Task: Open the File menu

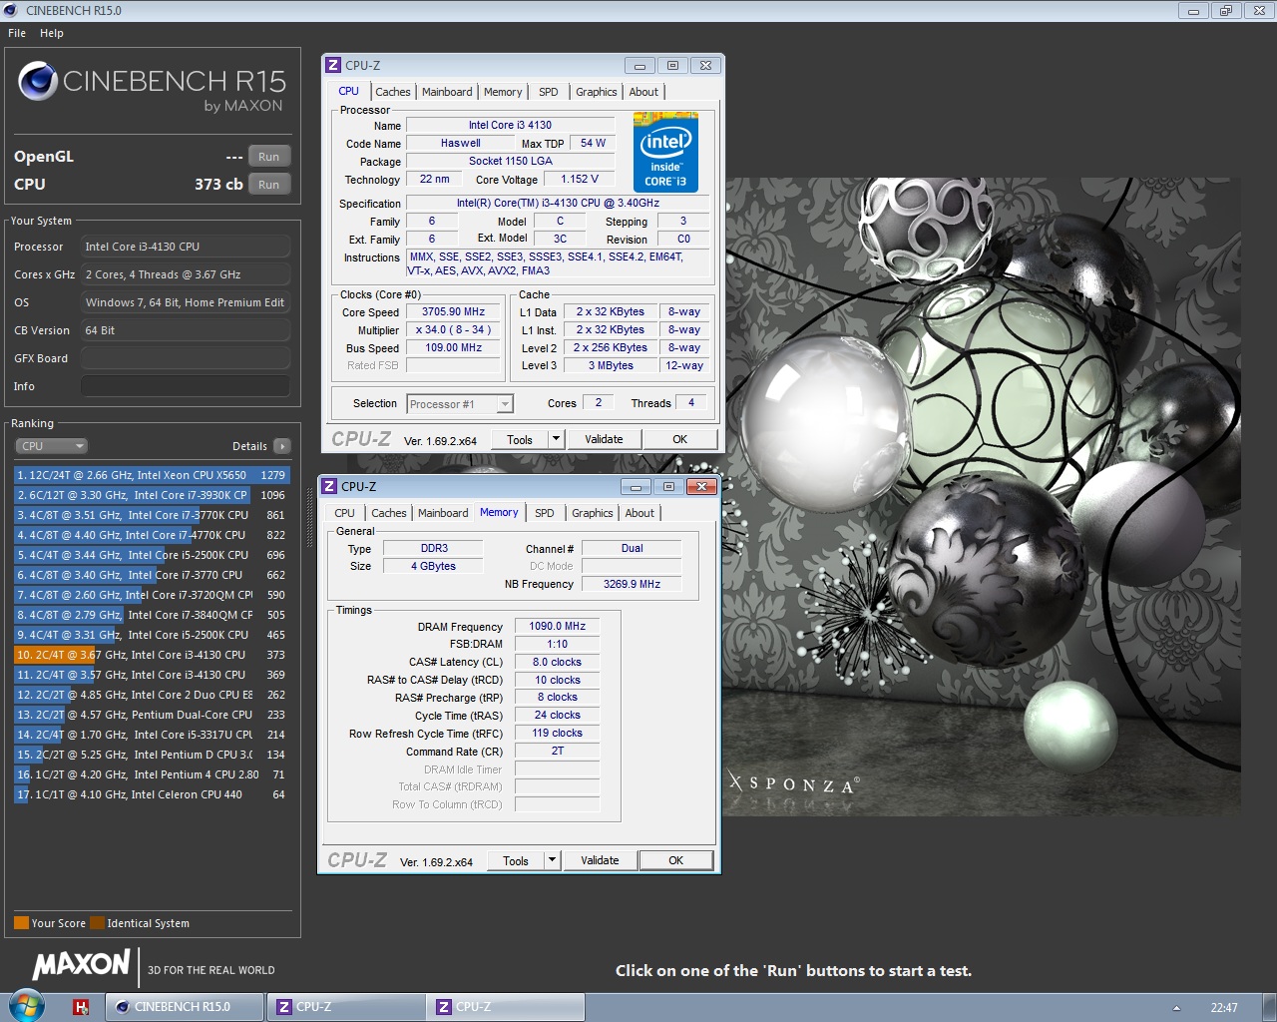Action: pyautogui.click(x=17, y=33)
